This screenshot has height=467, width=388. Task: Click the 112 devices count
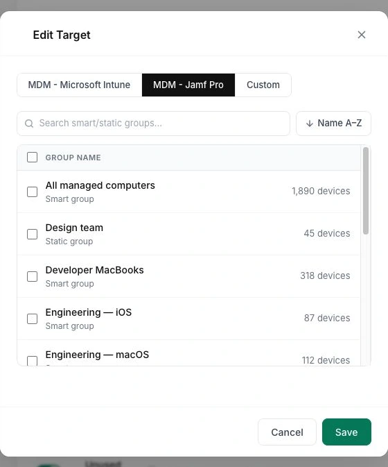coord(326,360)
